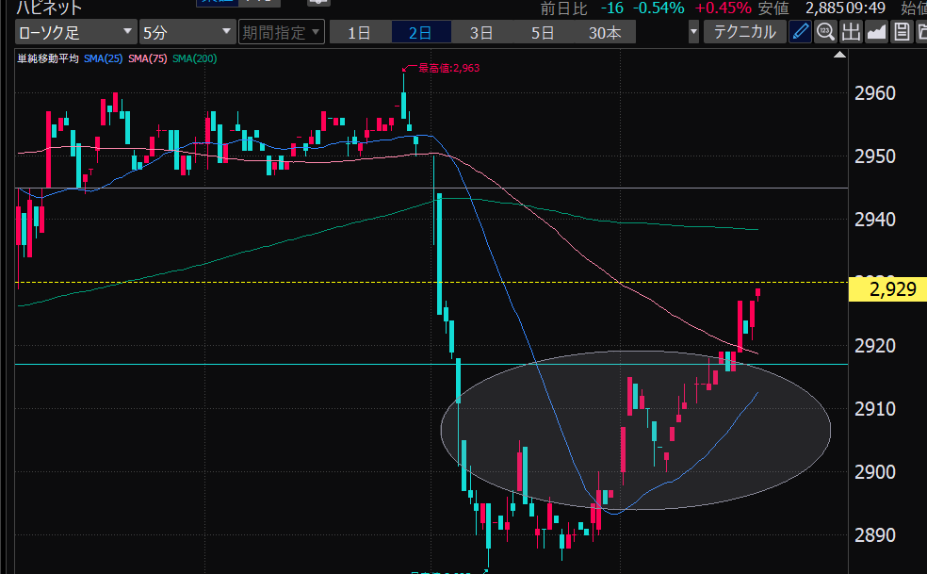Switch to the 5日 range
The width and height of the screenshot is (927, 574).
click(x=543, y=32)
